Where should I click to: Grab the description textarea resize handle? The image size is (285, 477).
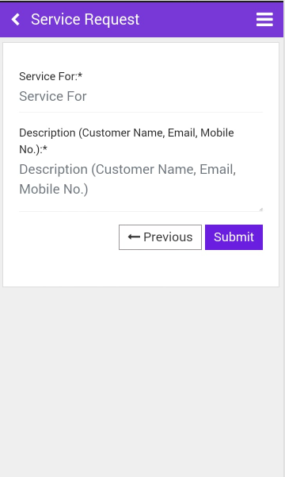[x=260, y=209]
